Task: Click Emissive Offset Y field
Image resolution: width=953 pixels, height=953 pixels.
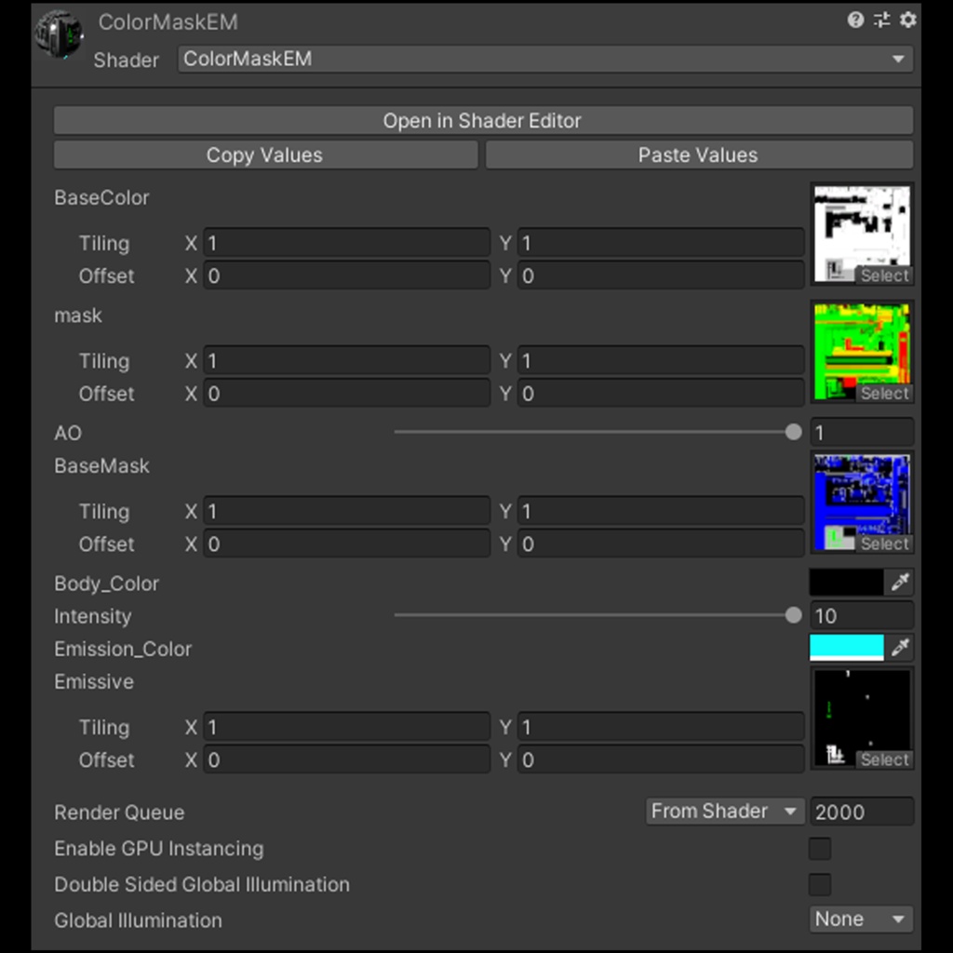Action: click(661, 759)
